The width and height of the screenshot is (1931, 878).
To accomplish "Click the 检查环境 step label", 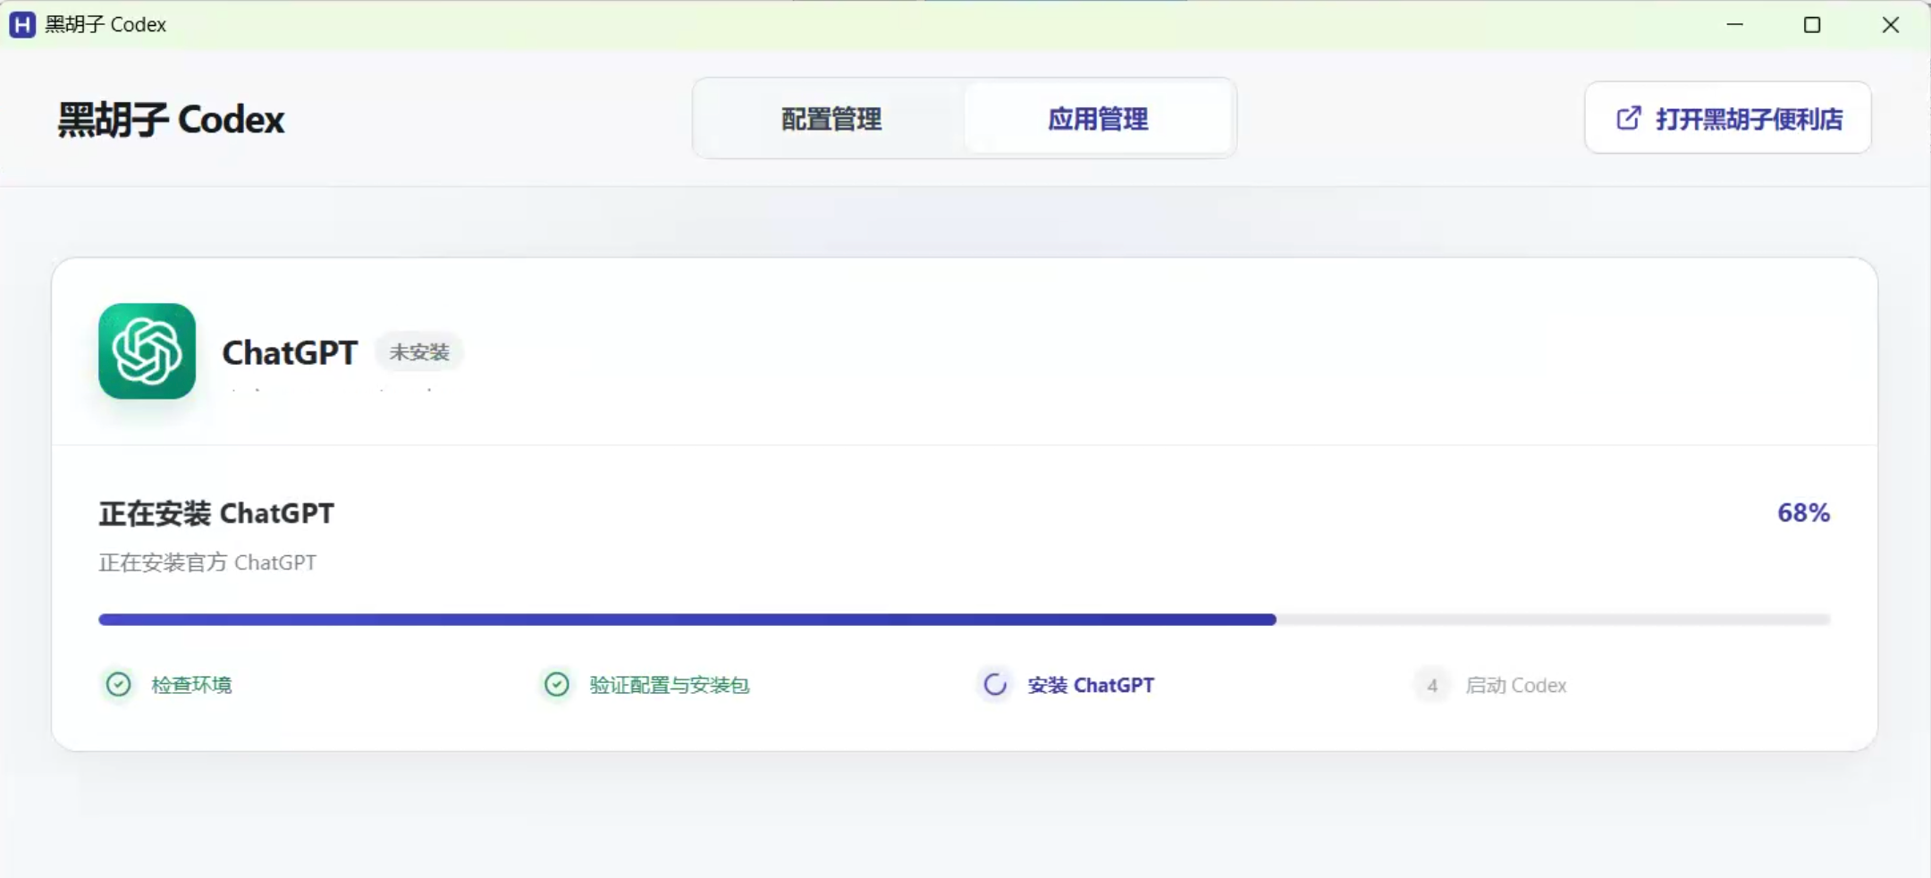I will [191, 685].
